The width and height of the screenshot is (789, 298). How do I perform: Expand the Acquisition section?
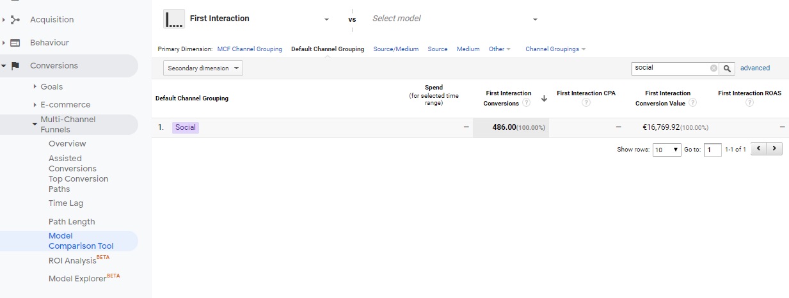[4, 20]
